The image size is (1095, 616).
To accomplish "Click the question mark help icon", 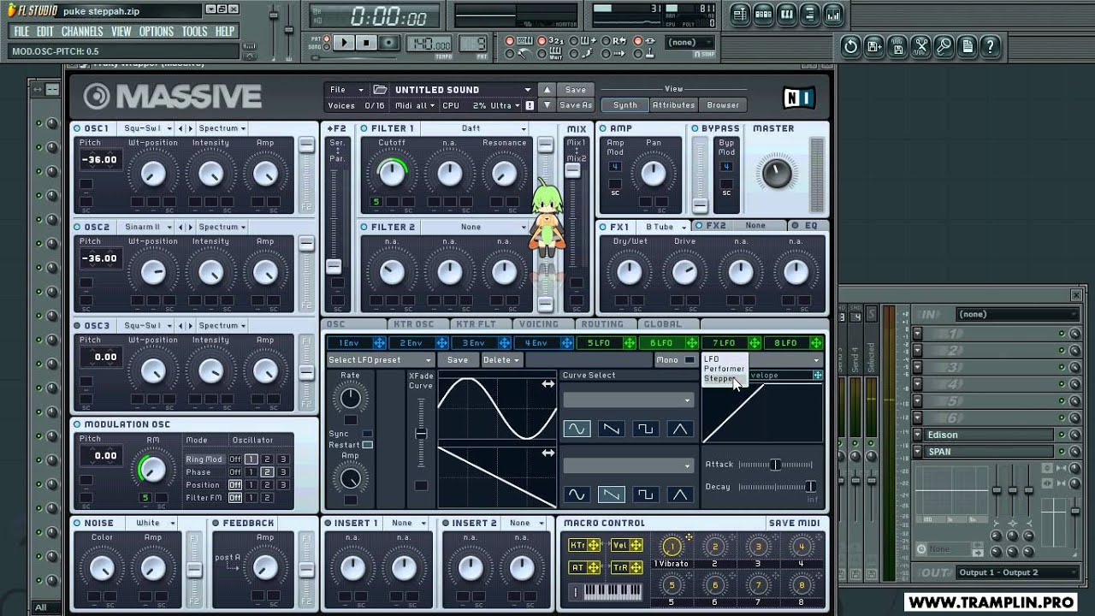I will click(990, 47).
